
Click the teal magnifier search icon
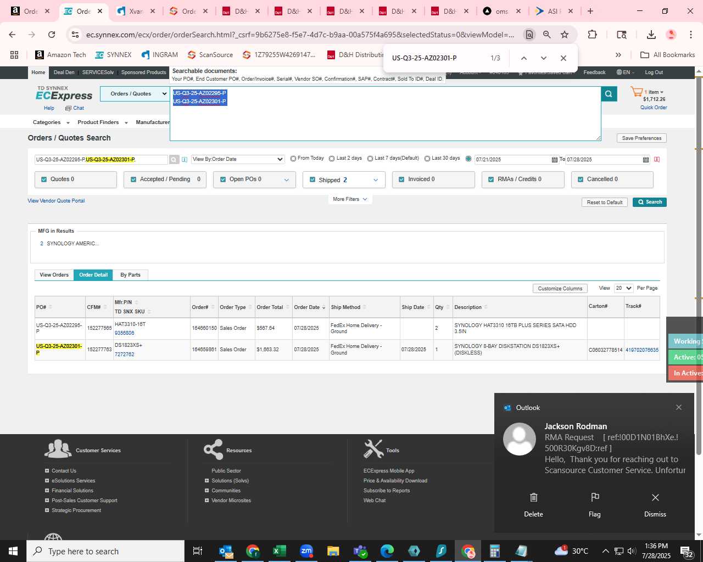[609, 94]
